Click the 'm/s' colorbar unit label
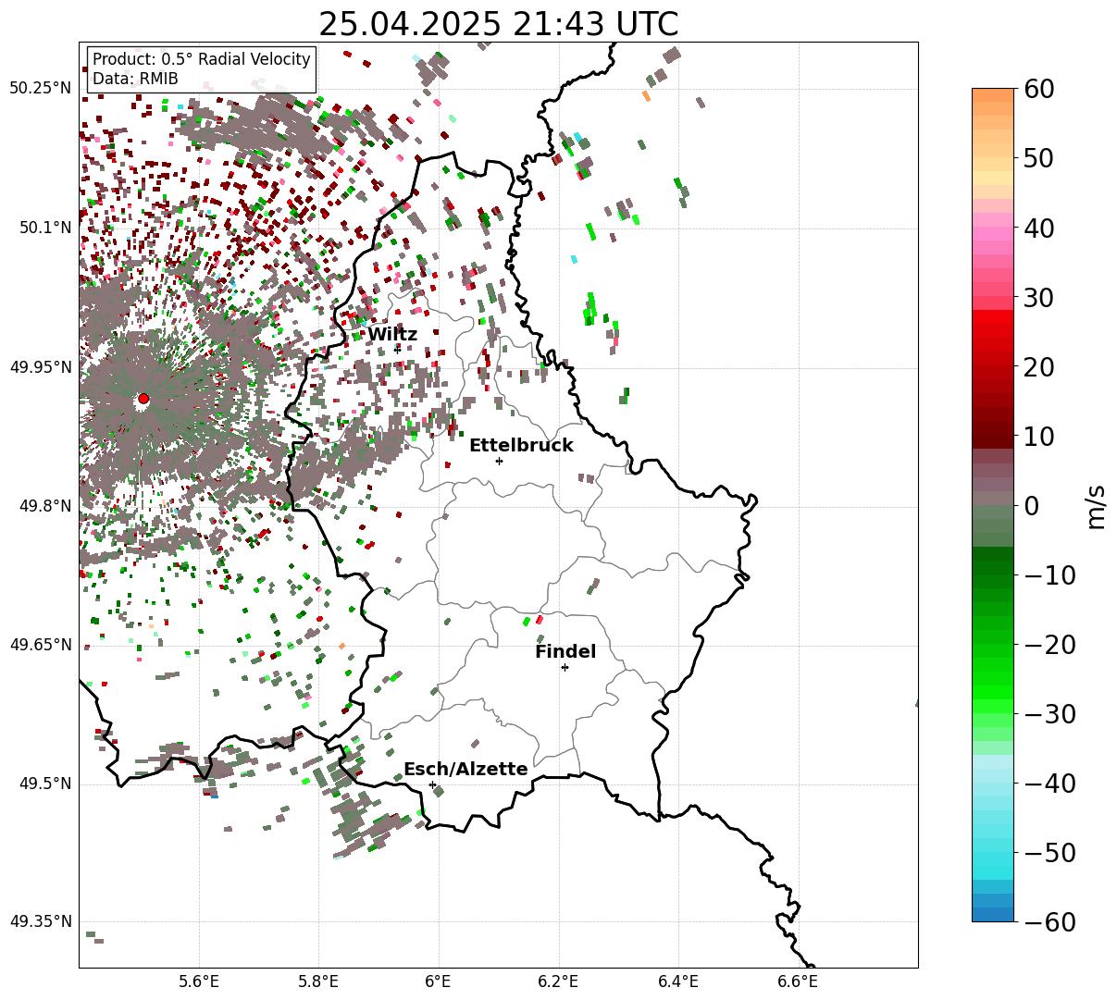The height and width of the screenshot is (1000, 1117). click(1096, 505)
